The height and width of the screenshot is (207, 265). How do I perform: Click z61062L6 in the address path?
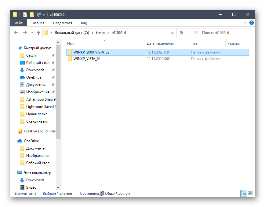pyautogui.click(x=119, y=33)
